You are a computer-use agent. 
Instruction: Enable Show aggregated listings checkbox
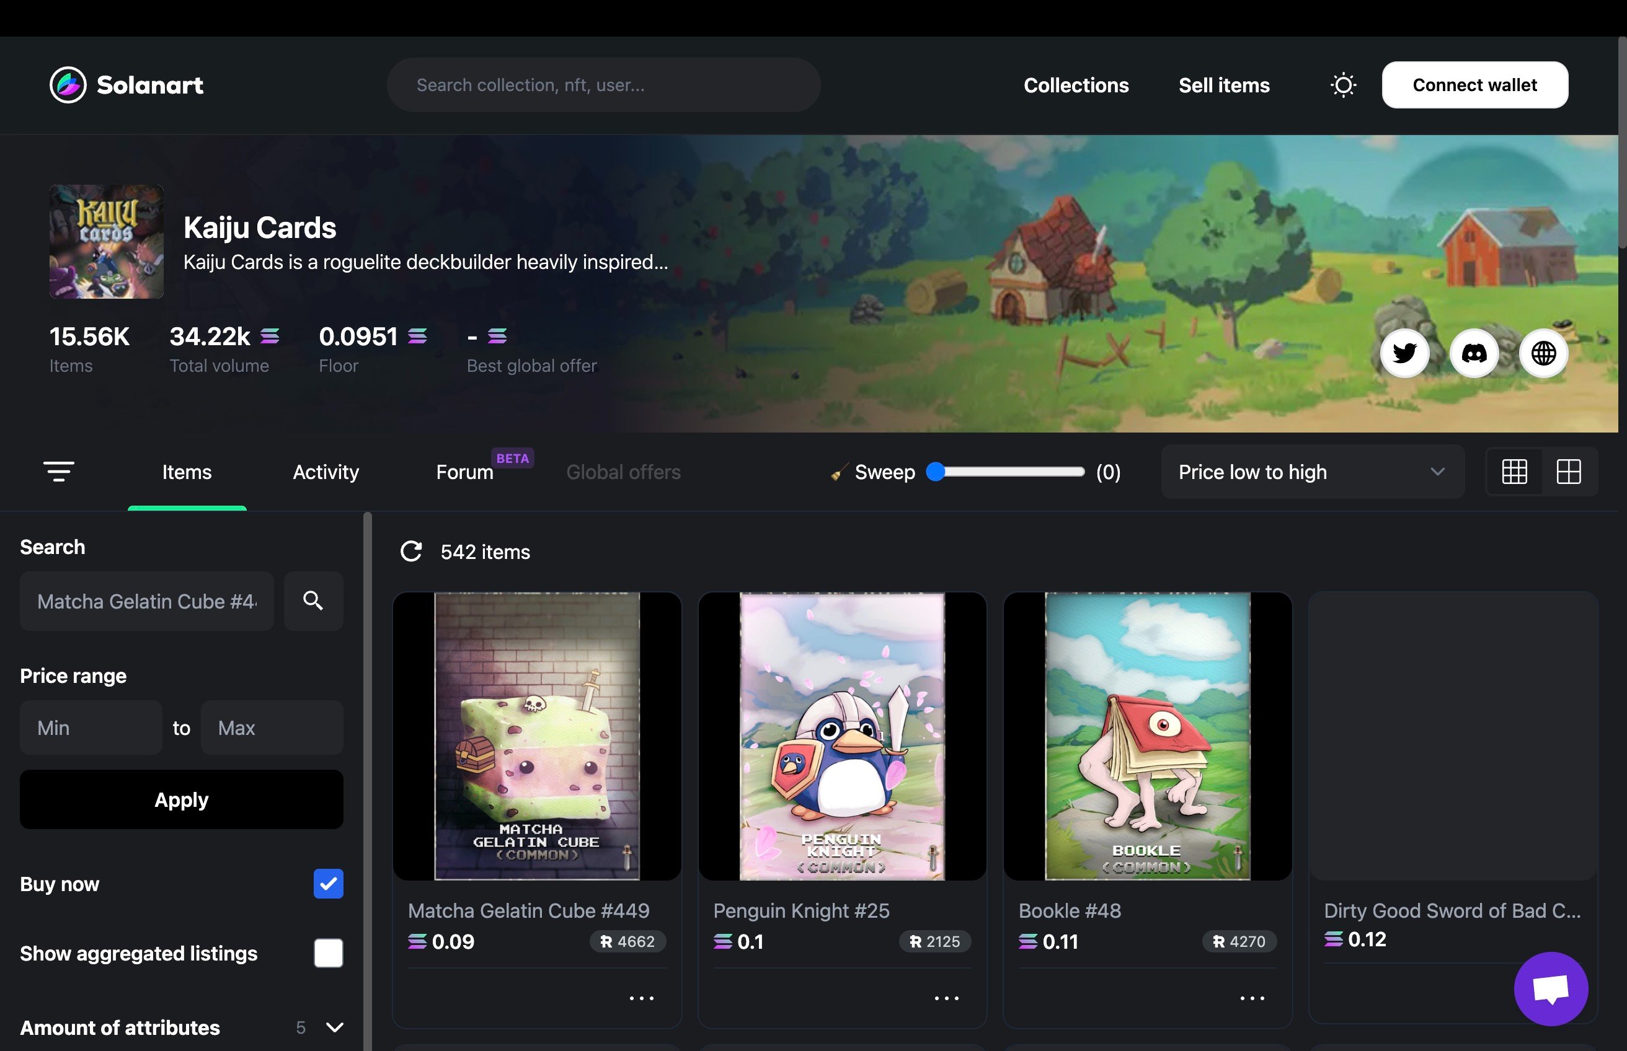[x=329, y=954]
